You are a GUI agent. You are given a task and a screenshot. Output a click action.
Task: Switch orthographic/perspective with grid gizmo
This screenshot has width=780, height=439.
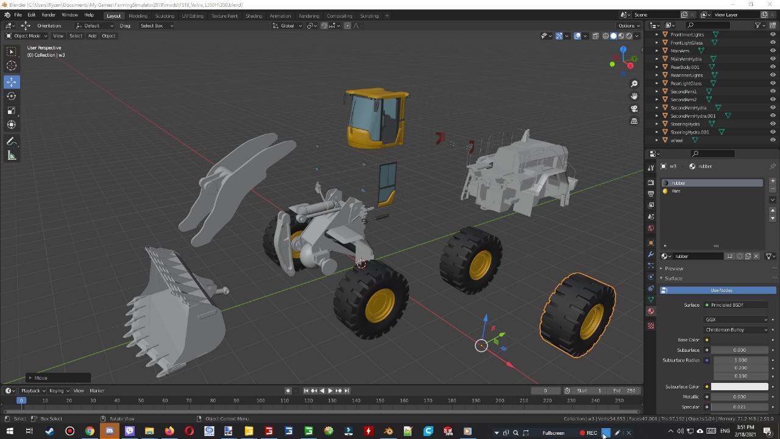pos(634,121)
